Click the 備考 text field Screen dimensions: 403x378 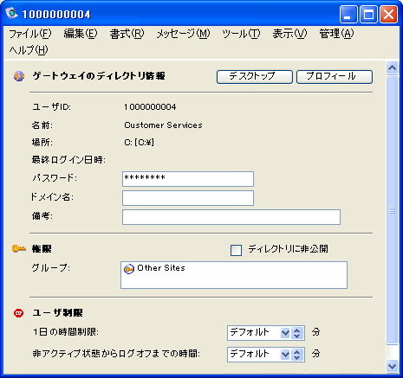(x=231, y=217)
